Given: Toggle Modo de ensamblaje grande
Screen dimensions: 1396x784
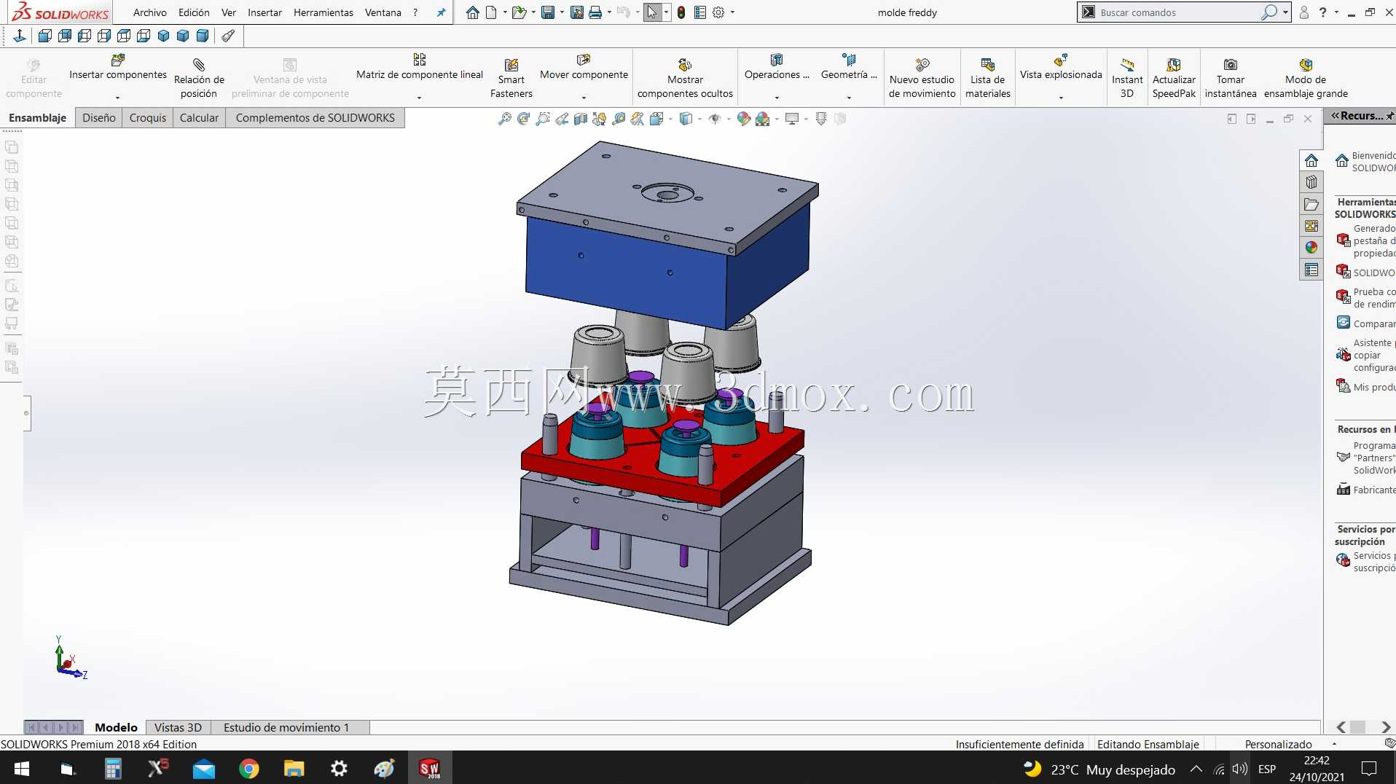Looking at the screenshot, I should [x=1306, y=77].
